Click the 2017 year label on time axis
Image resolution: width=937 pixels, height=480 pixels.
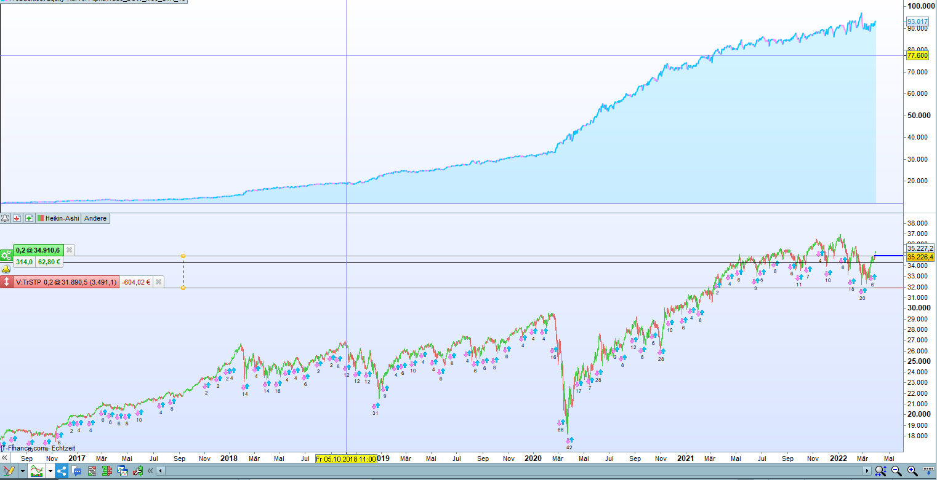click(x=77, y=458)
